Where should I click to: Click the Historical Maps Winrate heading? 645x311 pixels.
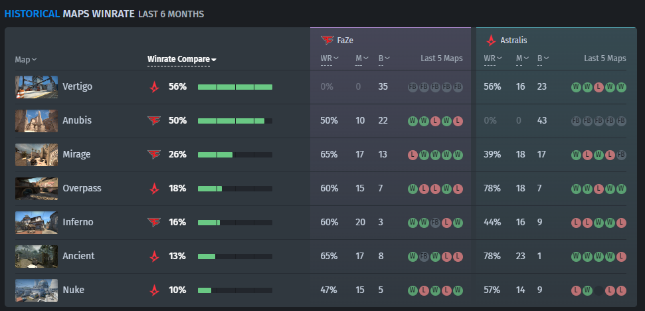104,14
